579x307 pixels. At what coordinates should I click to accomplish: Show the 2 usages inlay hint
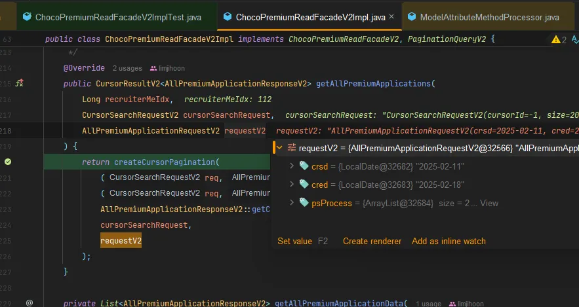(x=127, y=68)
